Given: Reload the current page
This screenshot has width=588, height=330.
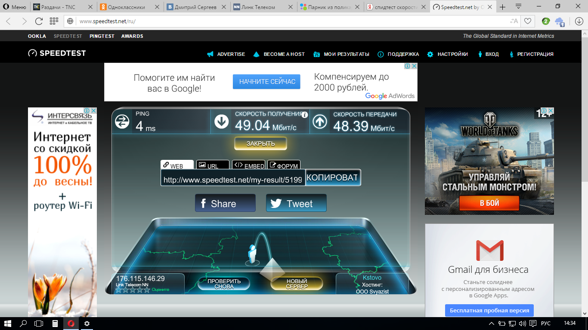Looking at the screenshot, I should tap(39, 21).
